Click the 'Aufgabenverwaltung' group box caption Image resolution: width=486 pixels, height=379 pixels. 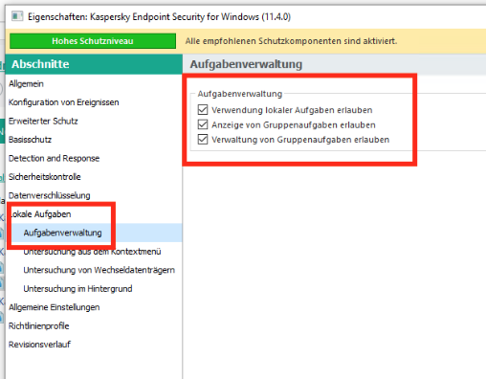(240, 94)
